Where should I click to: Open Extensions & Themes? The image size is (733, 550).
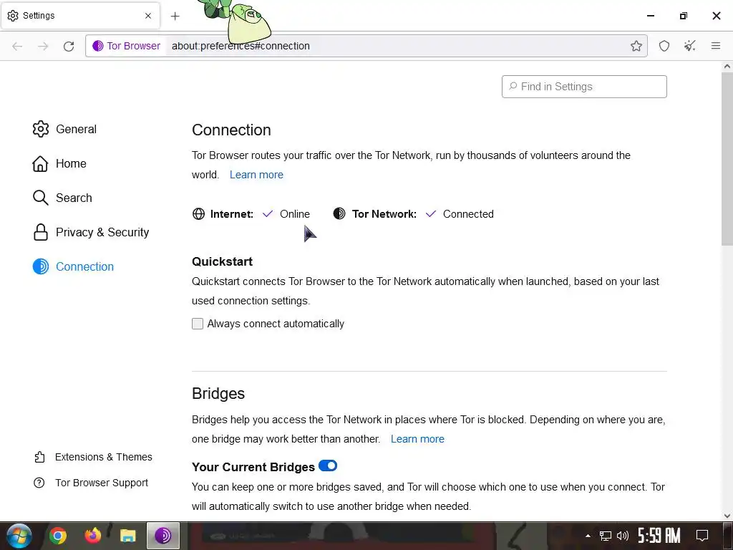click(x=93, y=457)
